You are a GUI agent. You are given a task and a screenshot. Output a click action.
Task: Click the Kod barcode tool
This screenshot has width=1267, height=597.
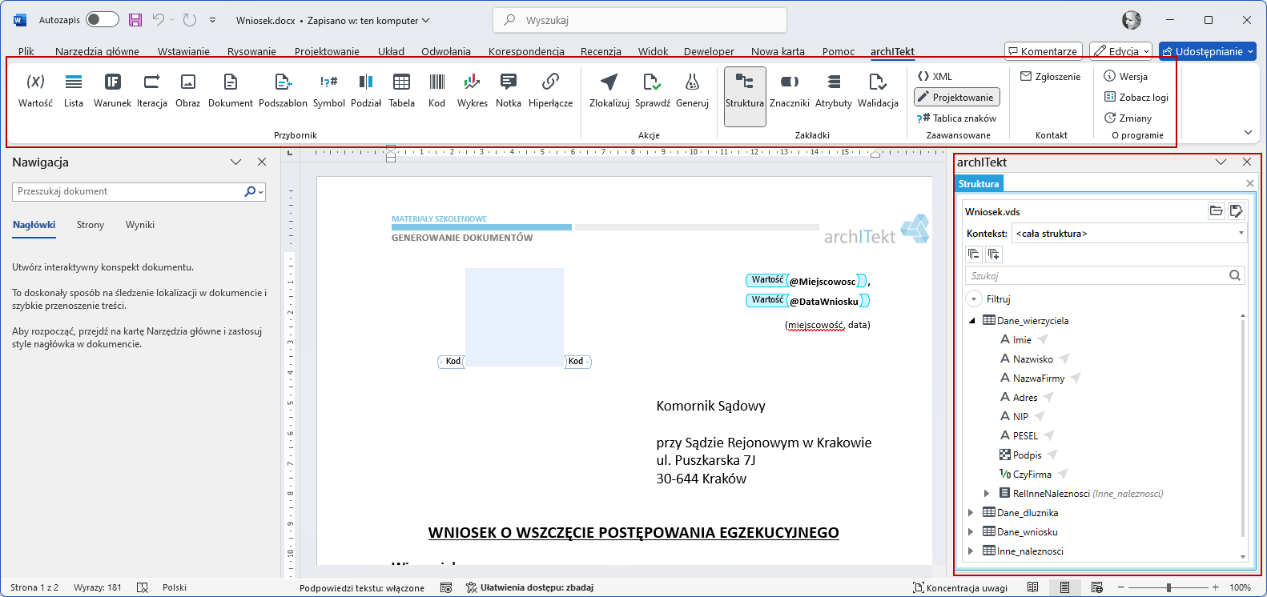pos(436,90)
